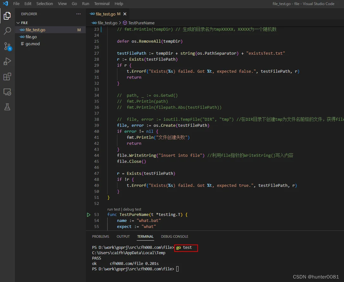This screenshot has width=344, height=282.
Task: Expand breadcrumb chevron after file_test.go
Action: (x=120, y=23)
